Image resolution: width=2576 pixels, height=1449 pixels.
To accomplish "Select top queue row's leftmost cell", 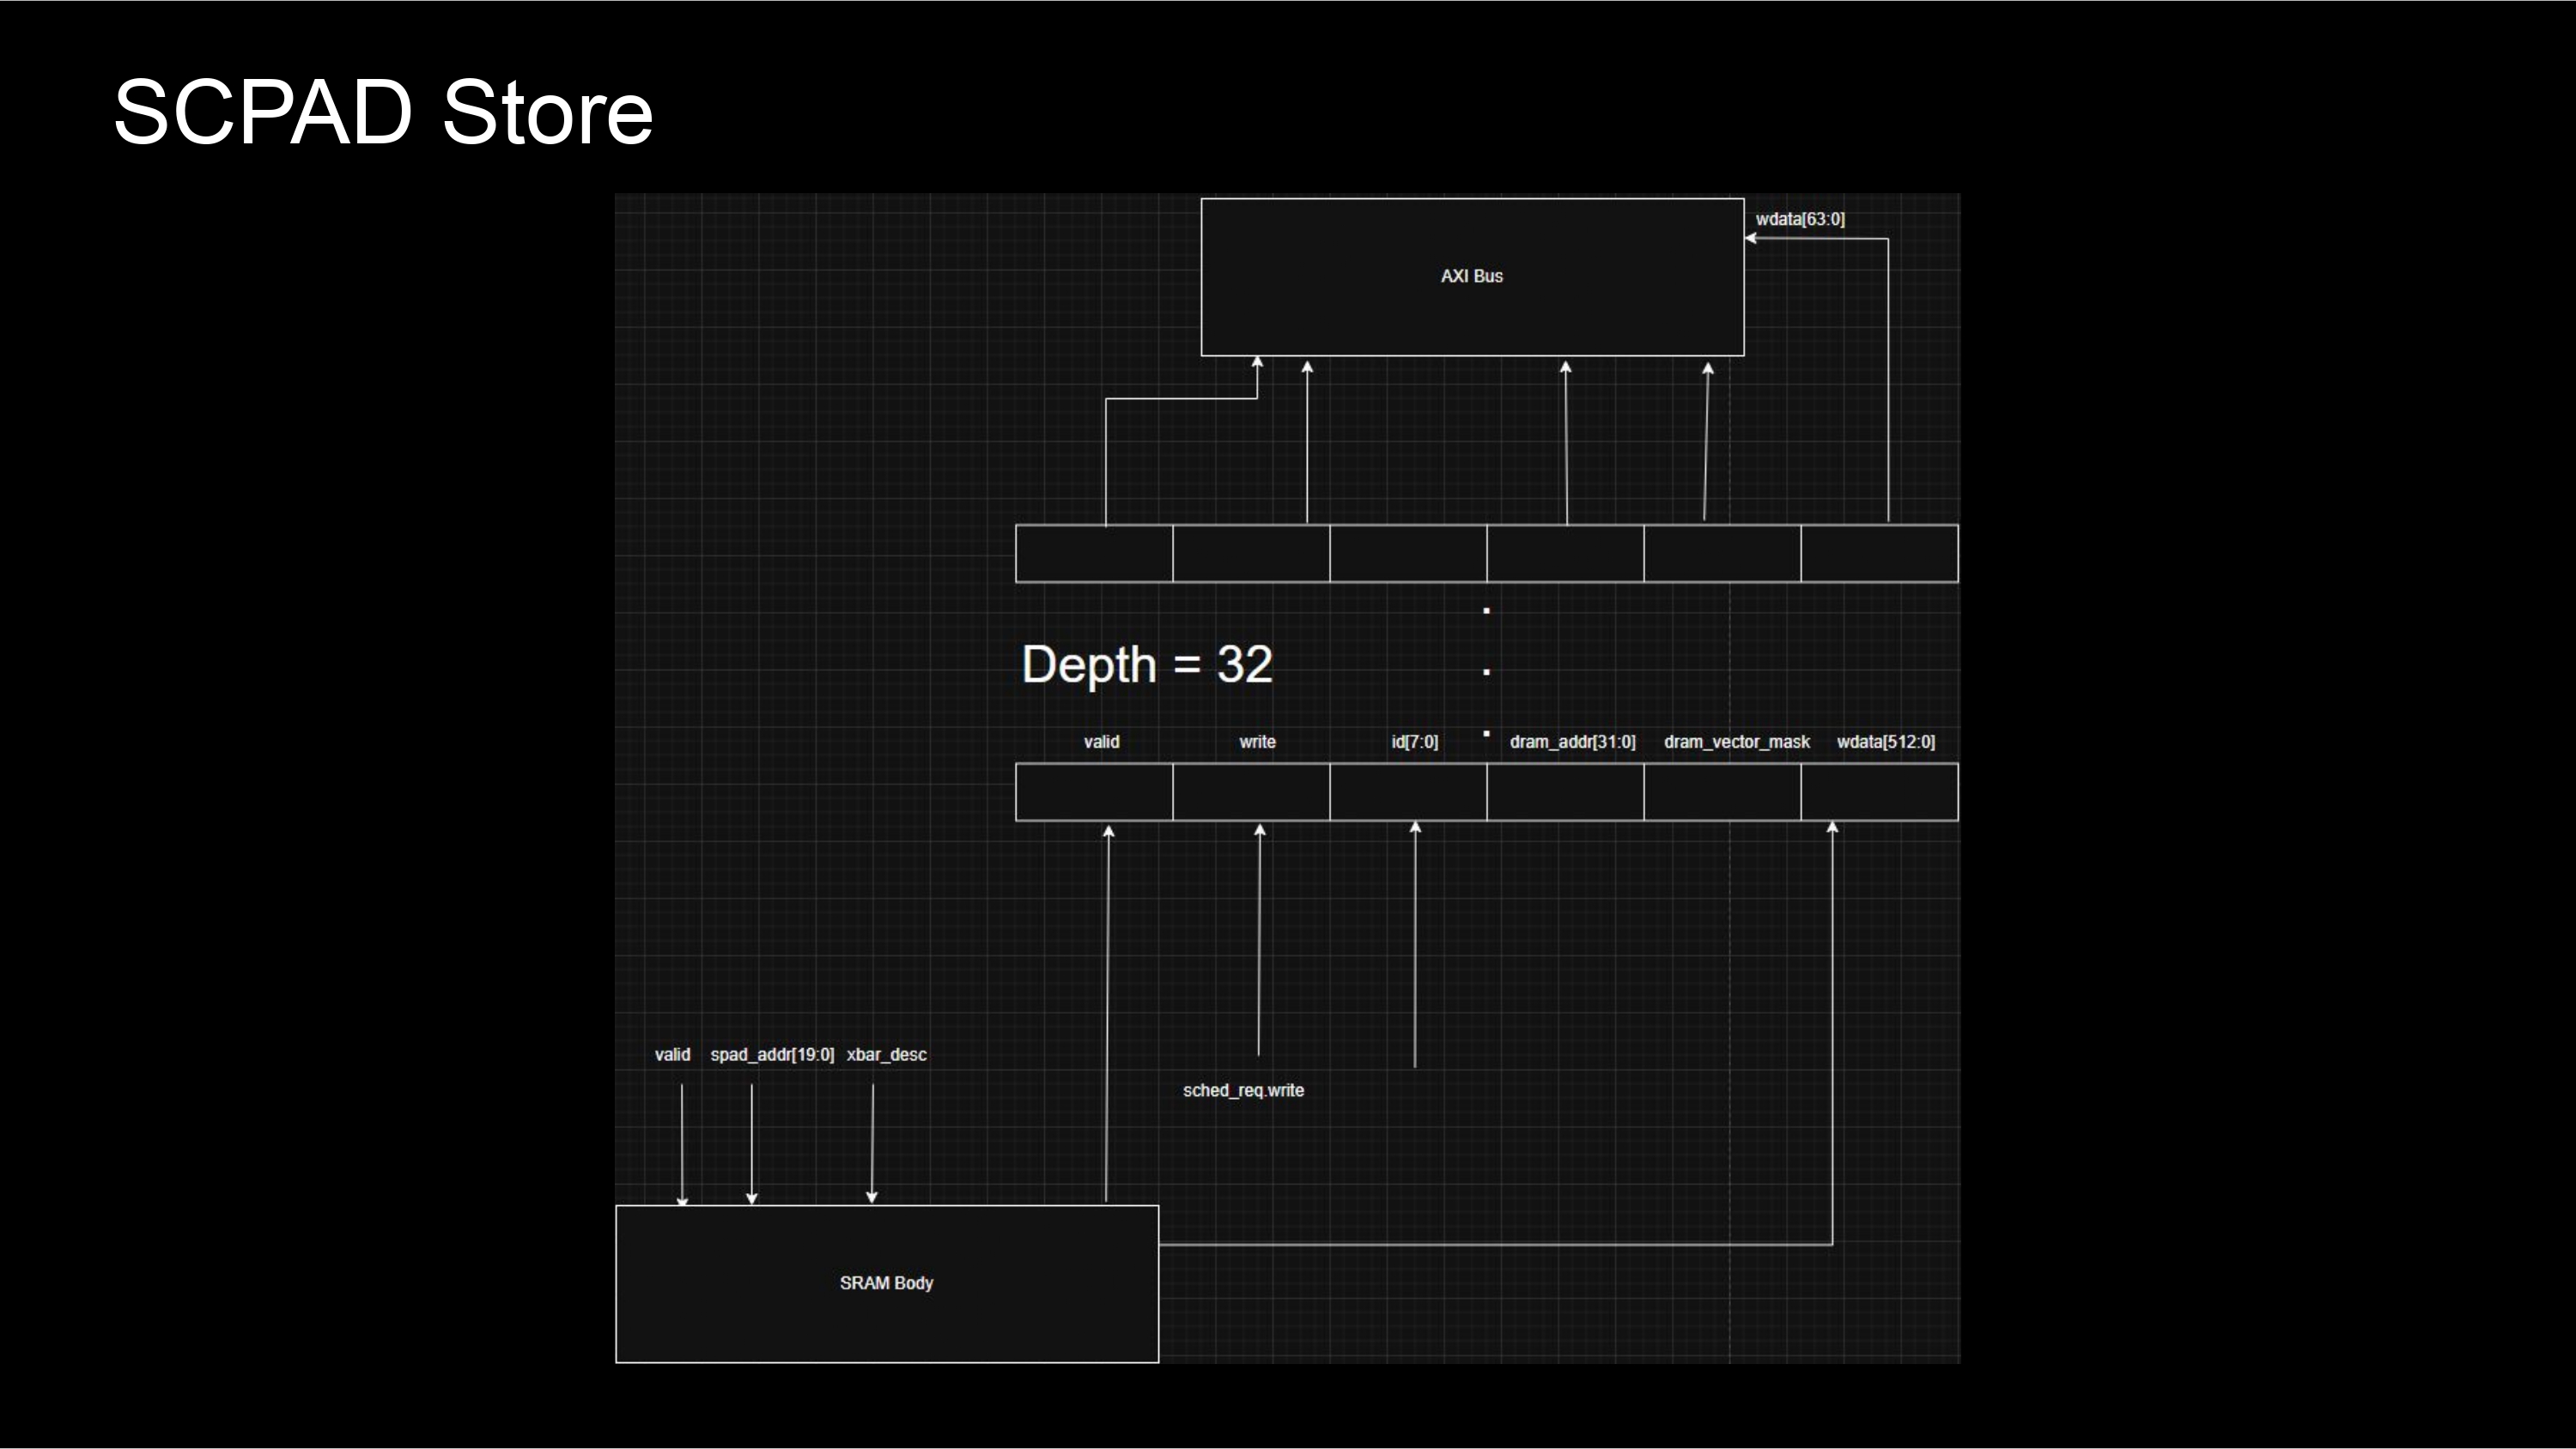I will [1094, 553].
